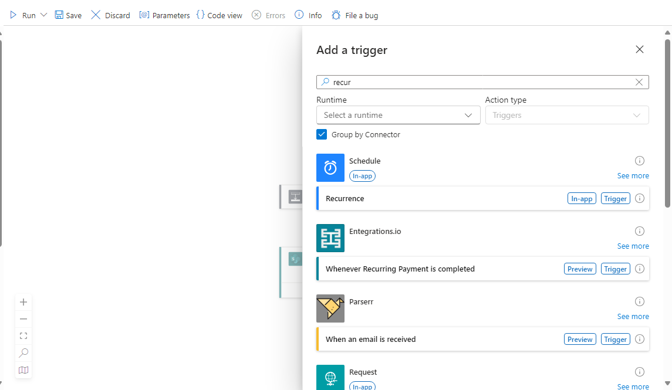Open info for Parserr connector
Image resolution: width=672 pixels, height=390 pixels.
point(640,301)
